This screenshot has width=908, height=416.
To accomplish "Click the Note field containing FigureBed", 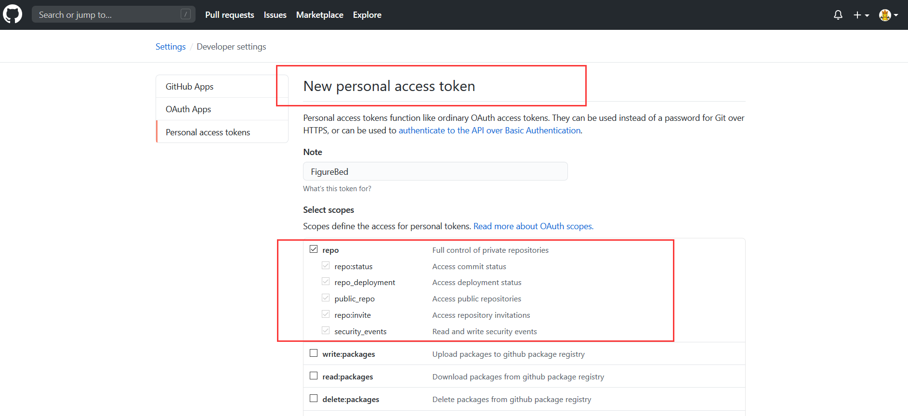I will click(435, 171).
